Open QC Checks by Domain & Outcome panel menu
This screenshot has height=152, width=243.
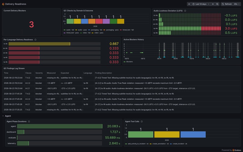(x=78, y=11)
